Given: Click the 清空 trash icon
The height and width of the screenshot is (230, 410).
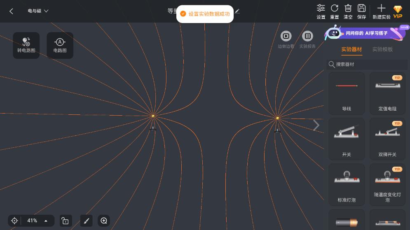Looking at the screenshot, I should click(x=348, y=11).
